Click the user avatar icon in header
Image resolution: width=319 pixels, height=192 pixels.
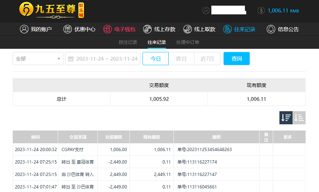pos(206,10)
